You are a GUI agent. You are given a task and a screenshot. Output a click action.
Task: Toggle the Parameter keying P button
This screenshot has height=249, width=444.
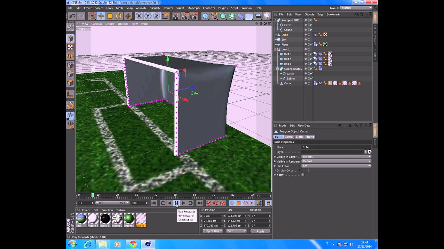point(252,203)
